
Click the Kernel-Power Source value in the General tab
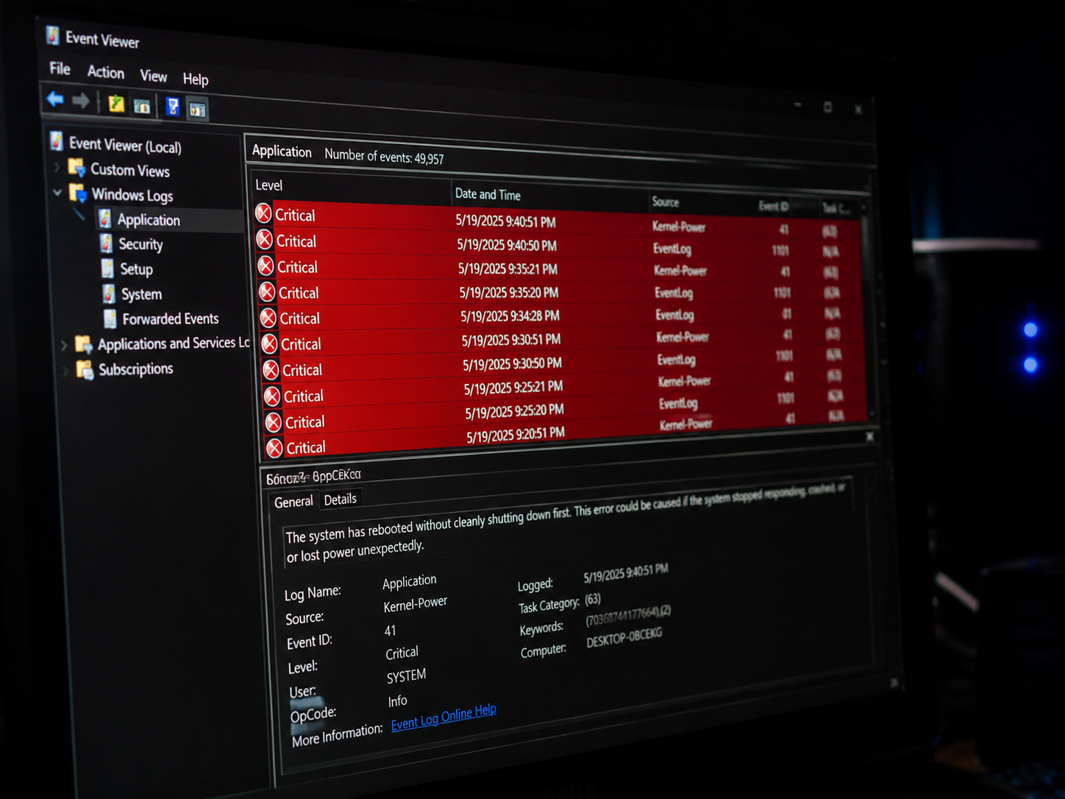click(x=416, y=604)
